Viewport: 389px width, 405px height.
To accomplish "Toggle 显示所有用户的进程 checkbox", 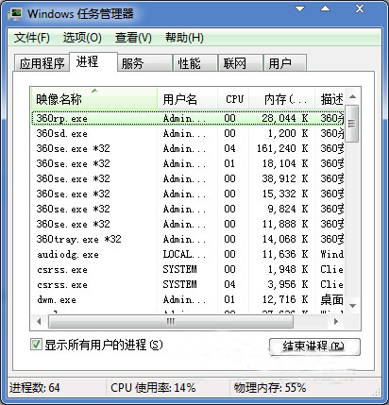I will pos(36,345).
